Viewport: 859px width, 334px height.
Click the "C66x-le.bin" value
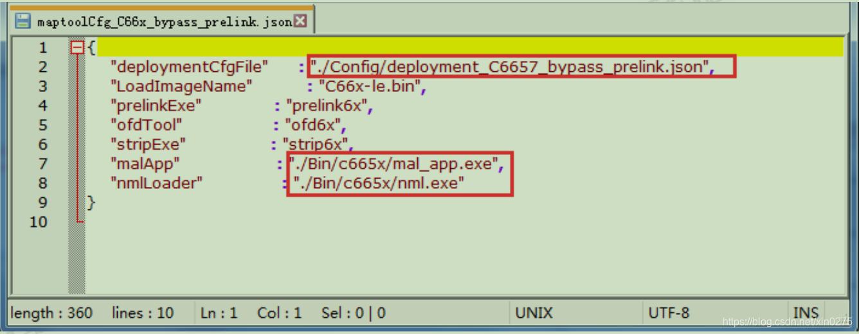coord(370,86)
